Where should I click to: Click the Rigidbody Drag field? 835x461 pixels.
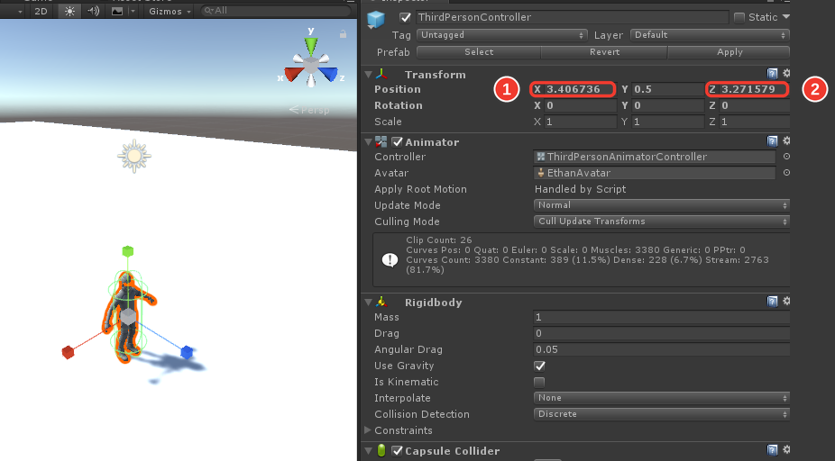(x=661, y=333)
